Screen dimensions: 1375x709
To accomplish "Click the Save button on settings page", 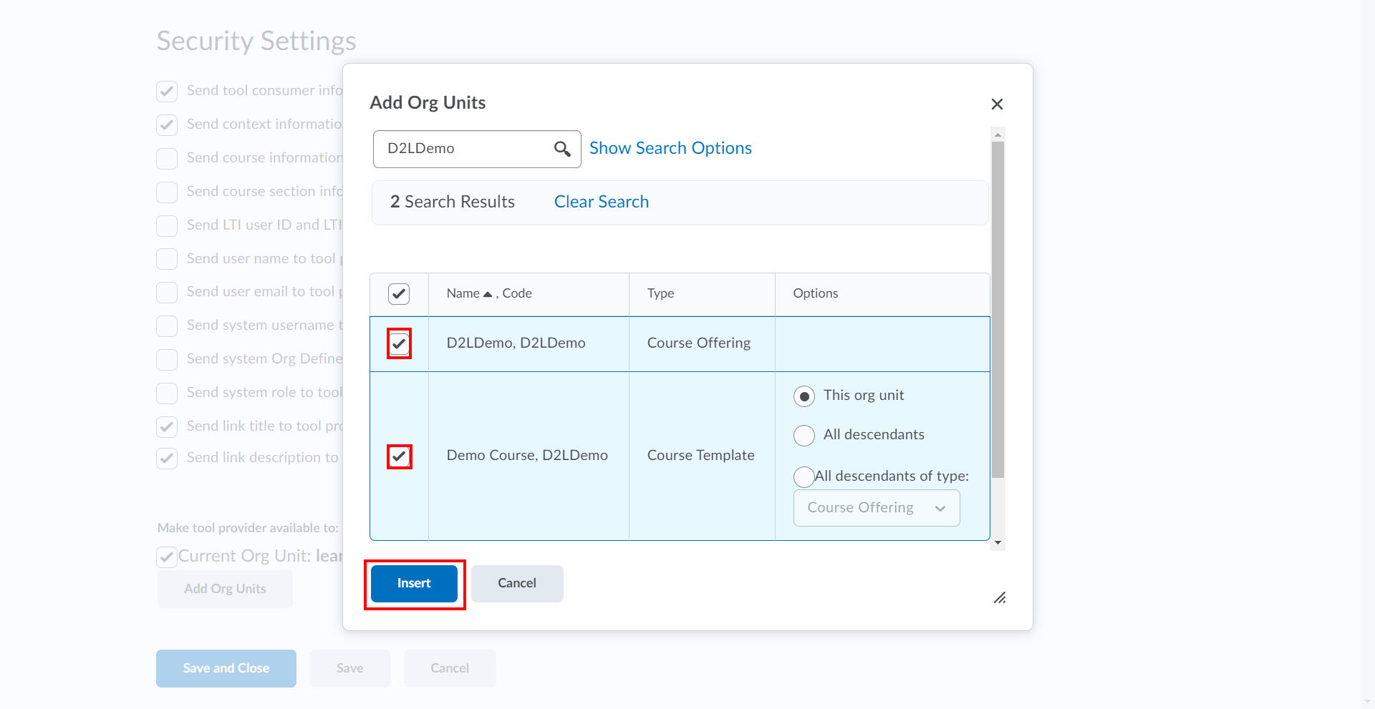I will tap(349, 669).
